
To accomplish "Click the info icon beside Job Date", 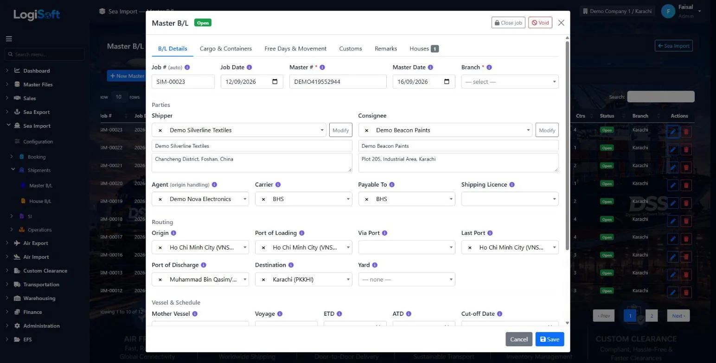I will click(249, 68).
